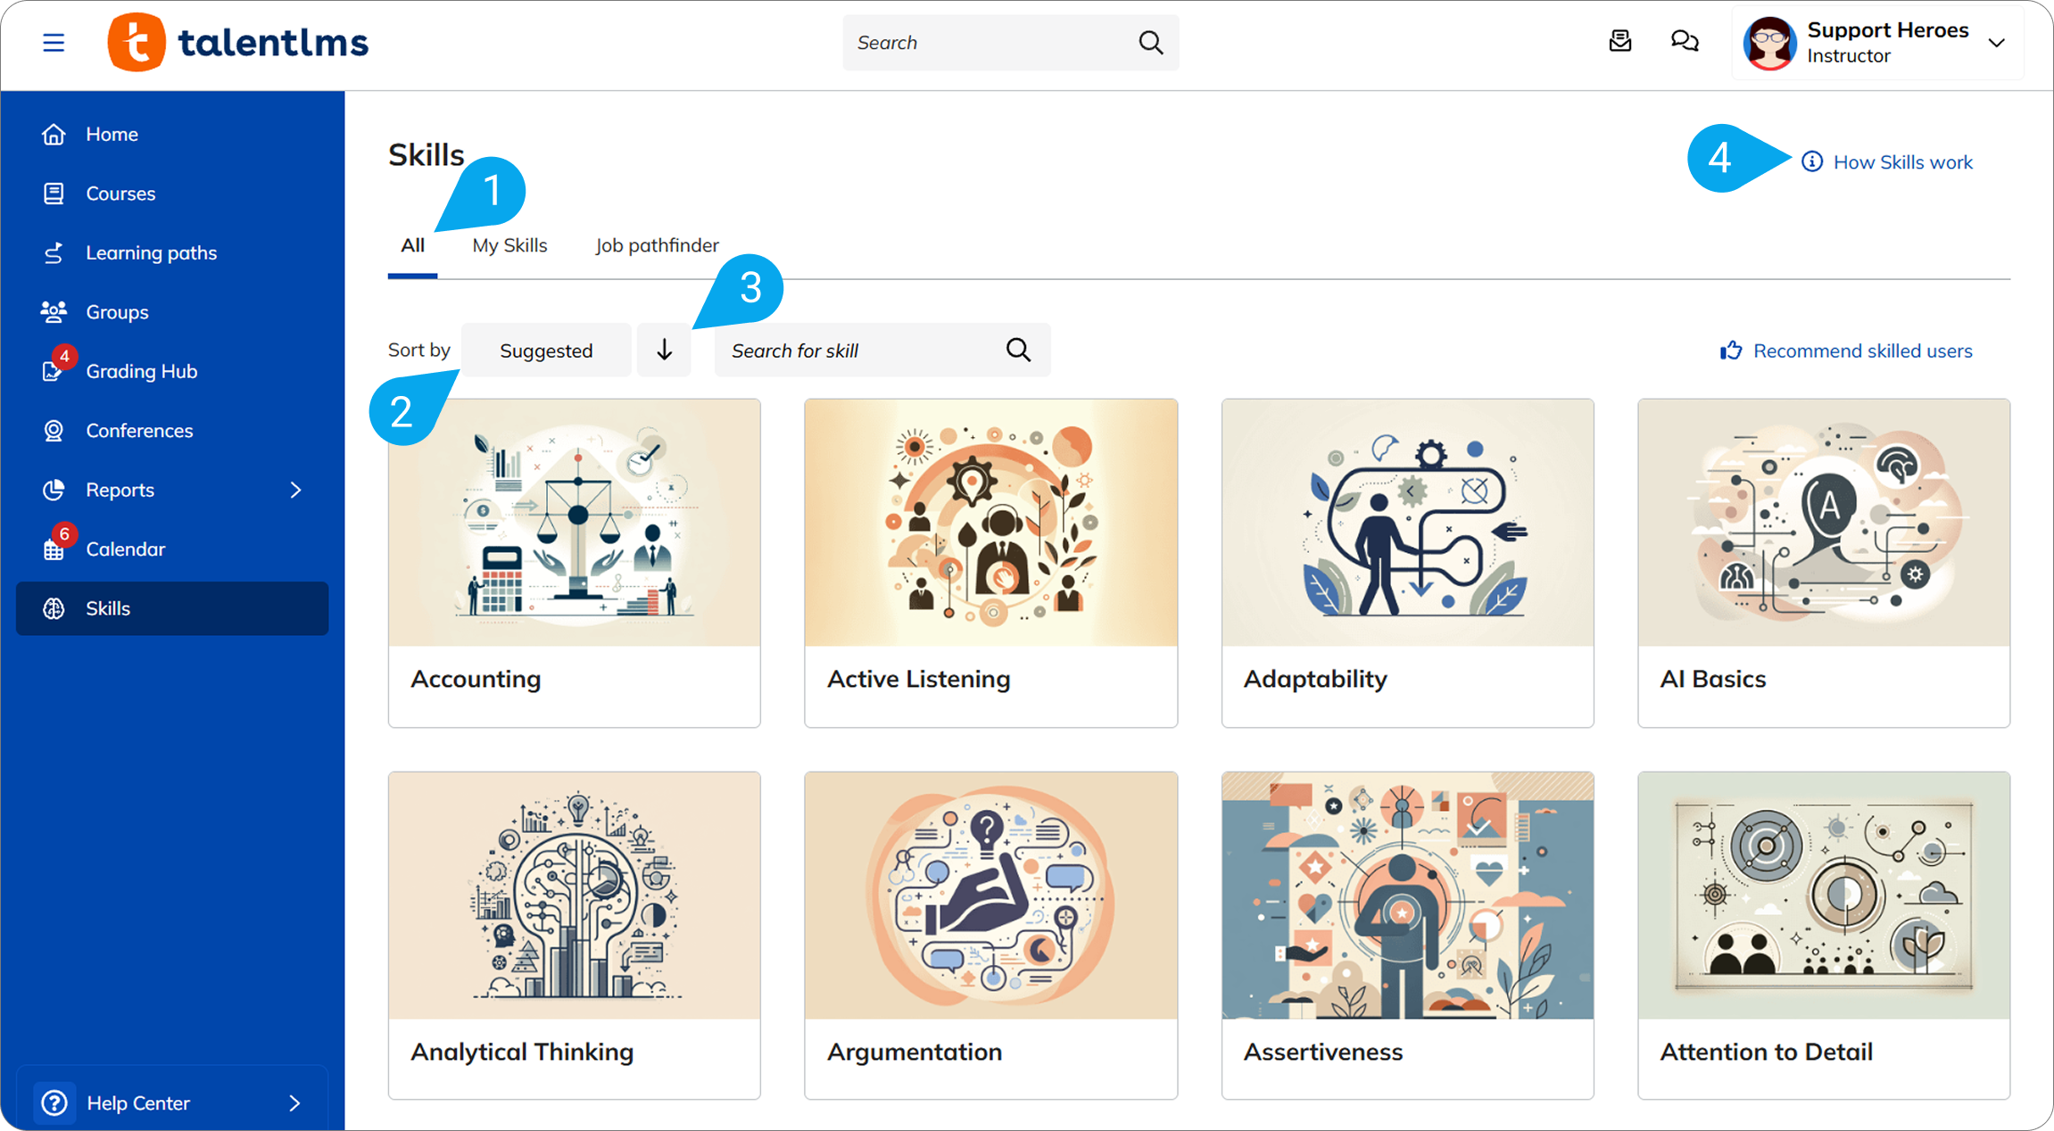Click the top search magnifier icon
Viewport: 2054px width, 1131px height.
tap(1151, 43)
